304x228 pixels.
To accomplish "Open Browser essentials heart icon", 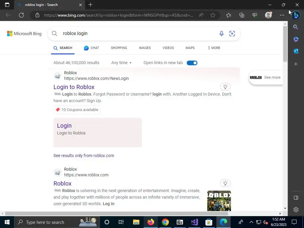I will (x=255, y=15).
